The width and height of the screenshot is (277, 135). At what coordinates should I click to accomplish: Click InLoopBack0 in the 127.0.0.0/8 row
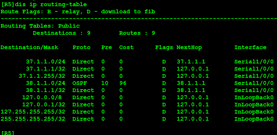(x=254, y=98)
